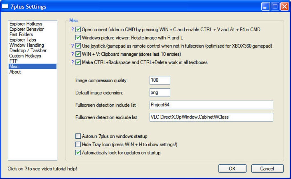Click "Fullscreen detection include list" label
Image resolution: width=291 pixels, height=179 pixels.
click(105, 105)
